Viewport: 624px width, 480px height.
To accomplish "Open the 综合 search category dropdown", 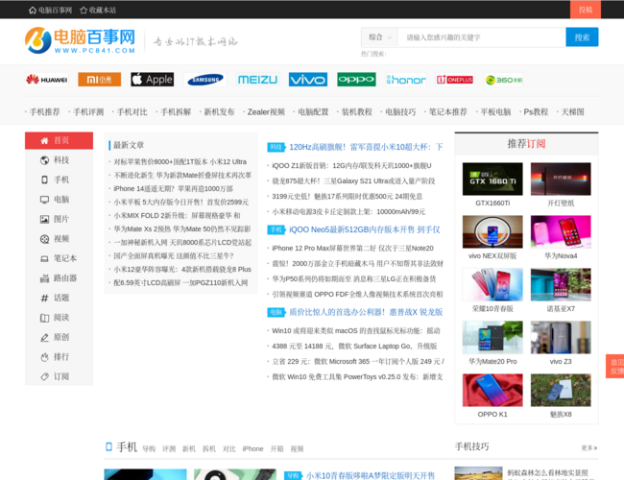I will [379, 37].
